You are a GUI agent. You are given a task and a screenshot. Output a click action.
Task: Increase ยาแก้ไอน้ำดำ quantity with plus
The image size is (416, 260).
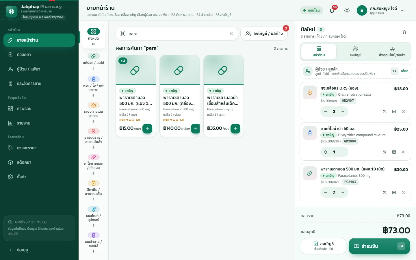point(343,152)
